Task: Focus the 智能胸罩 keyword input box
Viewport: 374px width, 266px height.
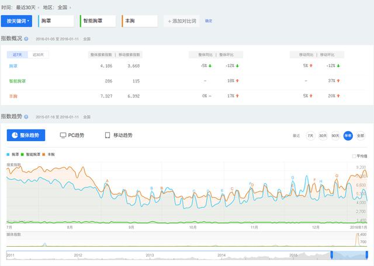Action: click(98, 21)
